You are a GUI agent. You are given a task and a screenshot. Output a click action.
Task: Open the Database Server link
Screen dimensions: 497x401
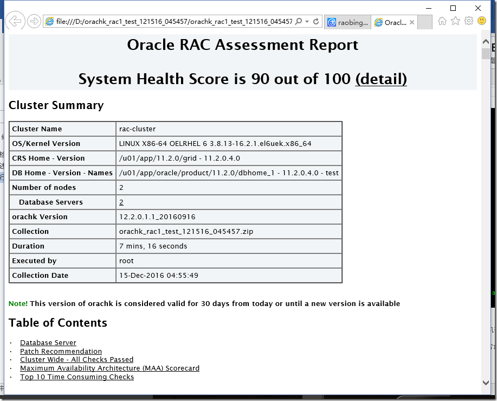click(48, 342)
